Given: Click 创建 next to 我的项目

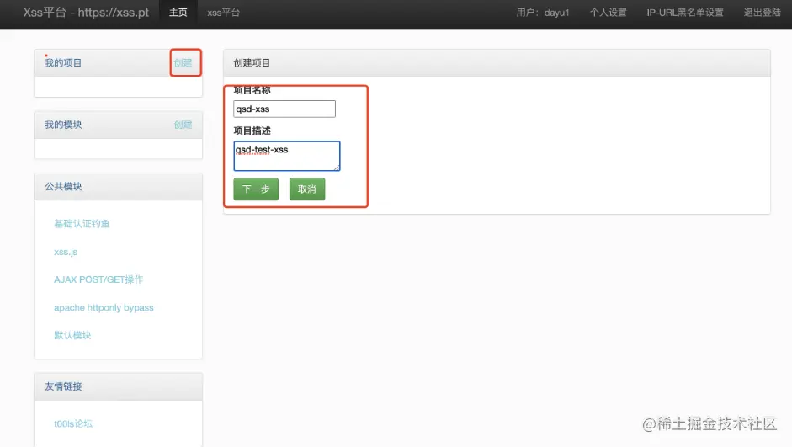Looking at the screenshot, I should (x=183, y=62).
